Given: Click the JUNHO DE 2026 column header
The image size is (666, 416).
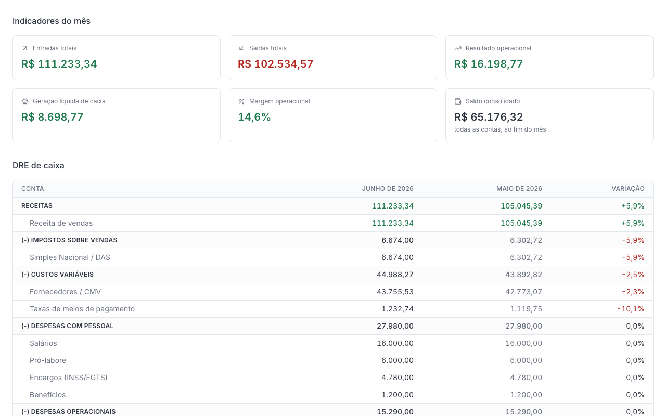Looking at the screenshot, I should pos(388,189).
